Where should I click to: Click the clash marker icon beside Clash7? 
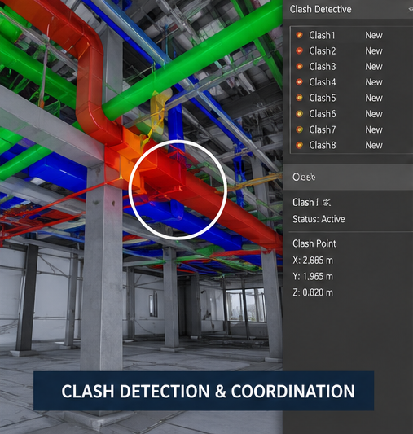point(299,129)
